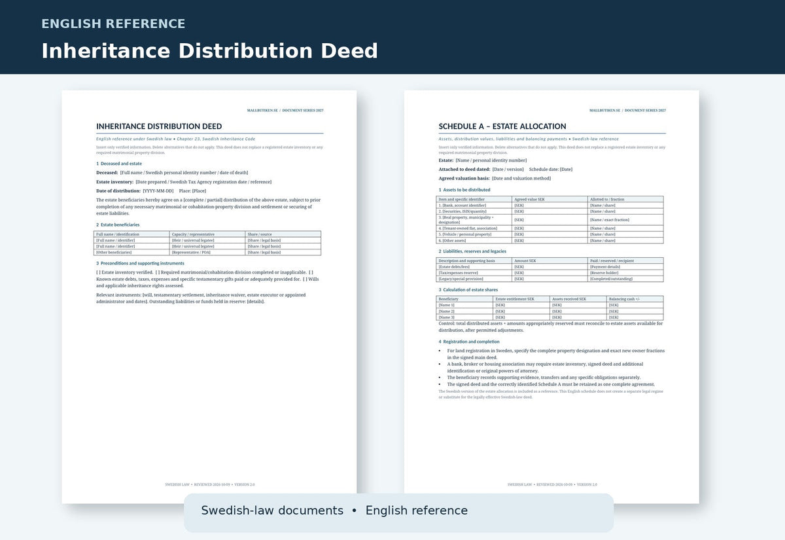Screen dimensions: 785x540
Task: Click the '[Name 3]' beneficiary cell
Action: (464, 317)
